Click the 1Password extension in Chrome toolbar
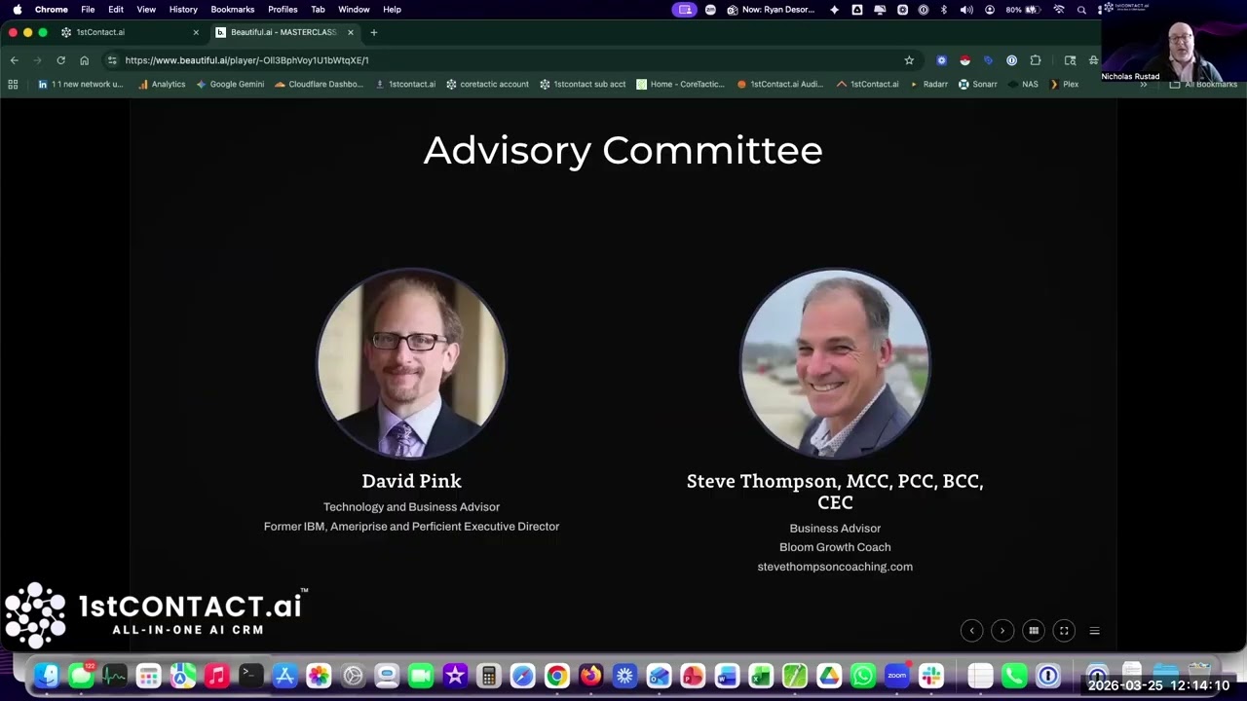This screenshot has width=1247, height=701. pyautogui.click(x=1011, y=60)
